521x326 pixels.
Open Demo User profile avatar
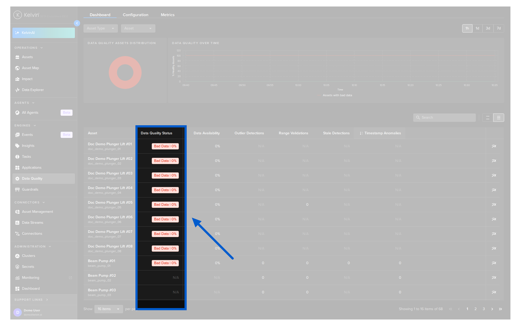coord(18,312)
